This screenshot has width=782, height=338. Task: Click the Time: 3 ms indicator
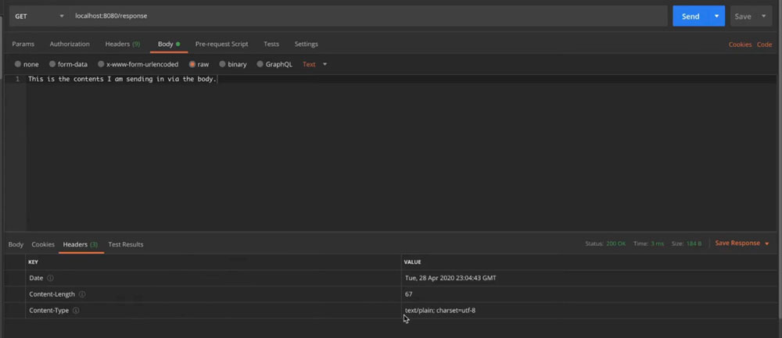(649, 244)
